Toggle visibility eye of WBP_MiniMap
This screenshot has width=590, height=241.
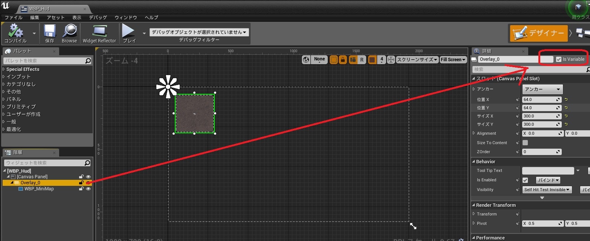(x=89, y=189)
